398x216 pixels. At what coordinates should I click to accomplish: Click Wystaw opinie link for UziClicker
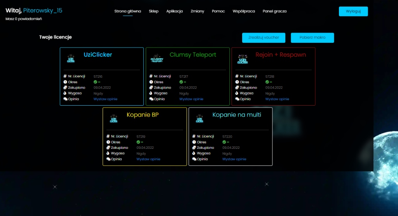pyautogui.click(x=105, y=99)
